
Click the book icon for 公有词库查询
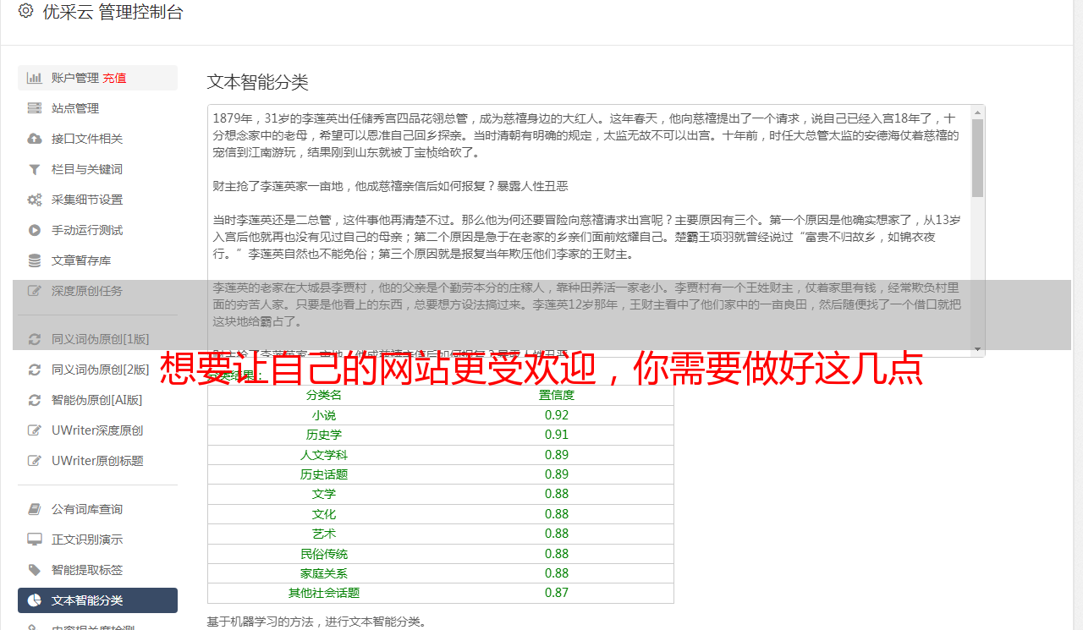[x=35, y=509]
